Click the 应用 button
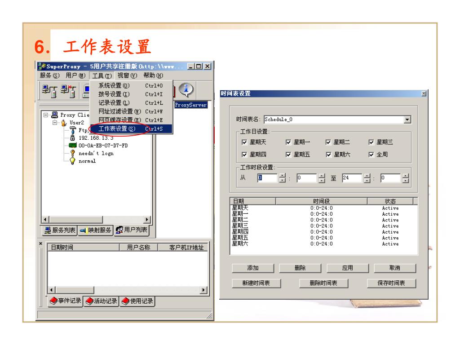Image resolution: width=460 pixels, height=345 pixels. (348, 268)
